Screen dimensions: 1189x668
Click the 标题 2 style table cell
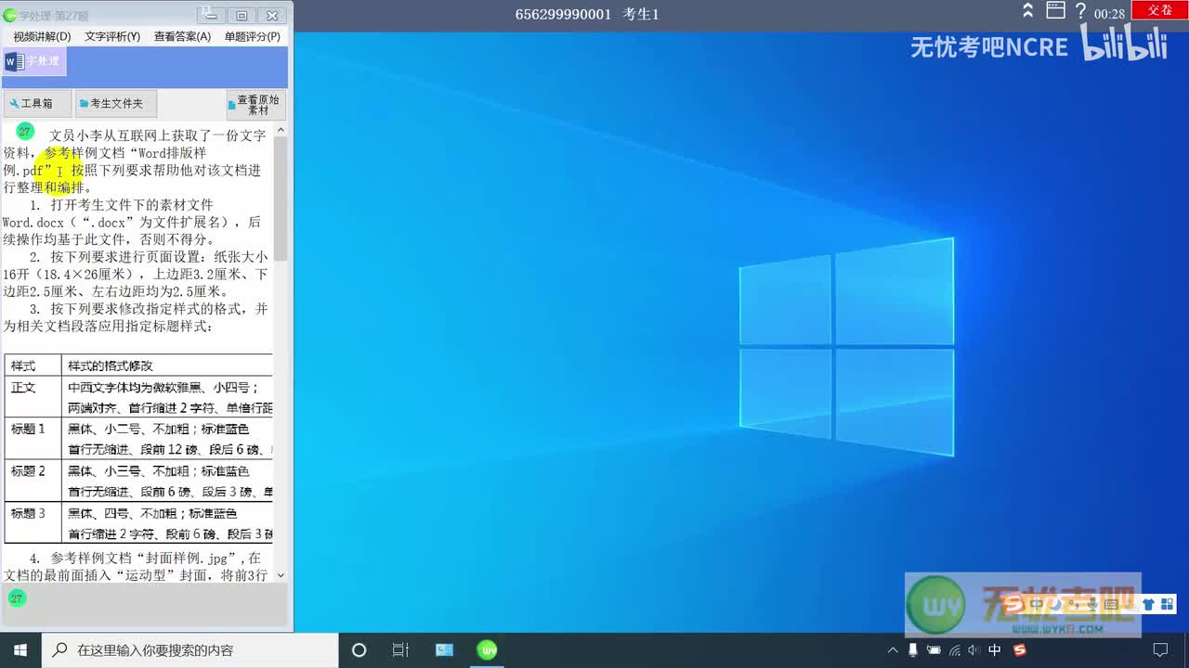(x=33, y=481)
